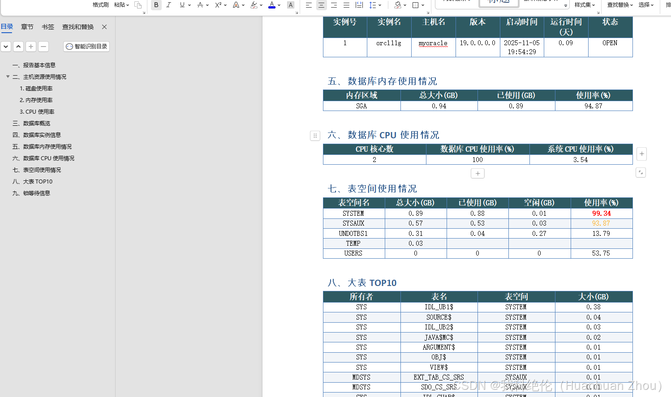This screenshot has height=397, width=671.
Task: Apply the text highlight pen
Action: (254, 5)
